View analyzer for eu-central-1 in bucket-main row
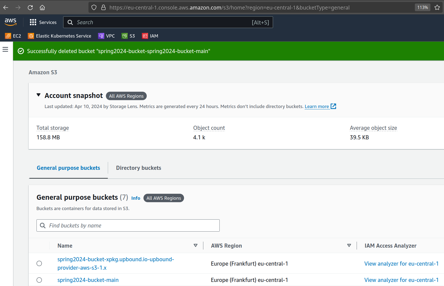This screenshot has height=286, width=444. click(x=402, y=280)
